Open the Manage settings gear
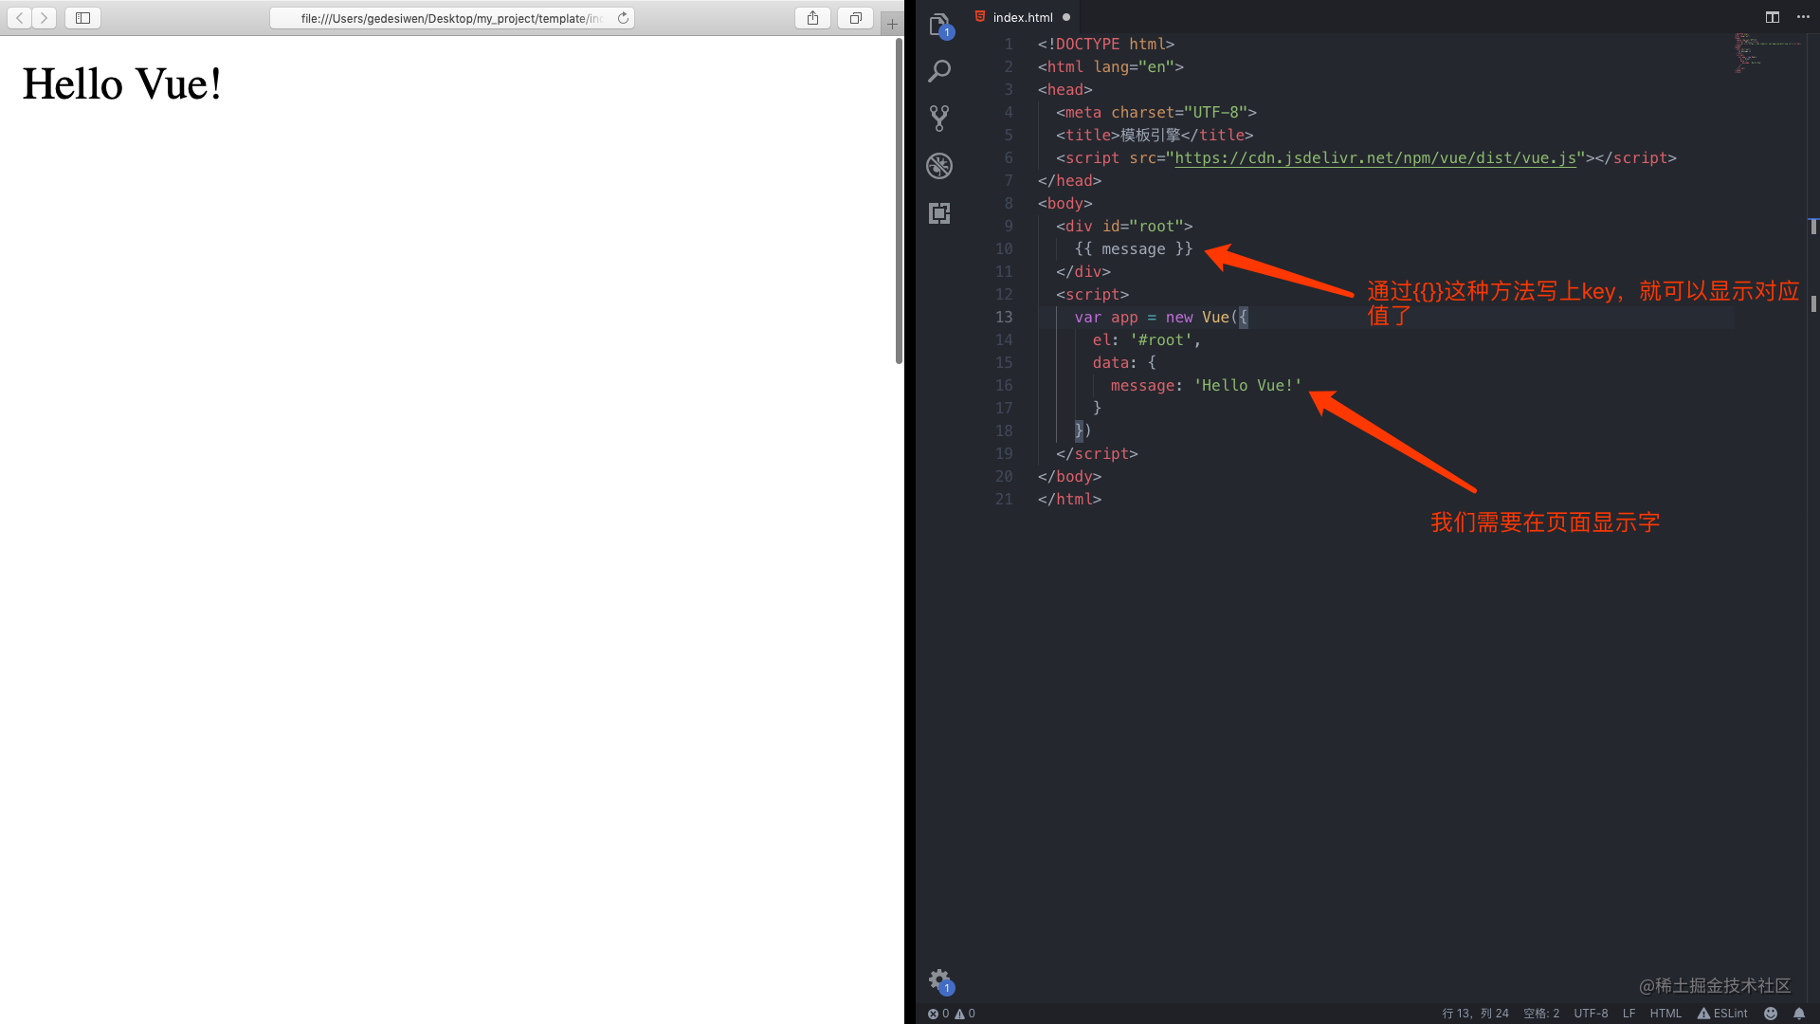The height and width of the screenshot is (1024, 1820). pos(938,980)
